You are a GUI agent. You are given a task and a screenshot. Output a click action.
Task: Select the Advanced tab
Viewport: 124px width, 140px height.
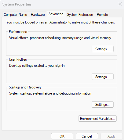(56, 14)
